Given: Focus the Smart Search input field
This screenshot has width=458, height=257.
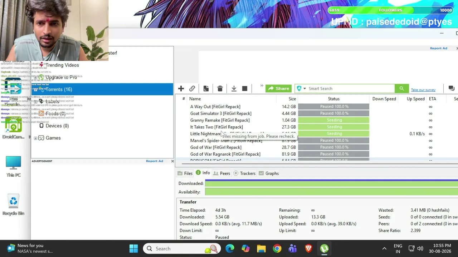Looking at the screenshot, I should 351,89.
